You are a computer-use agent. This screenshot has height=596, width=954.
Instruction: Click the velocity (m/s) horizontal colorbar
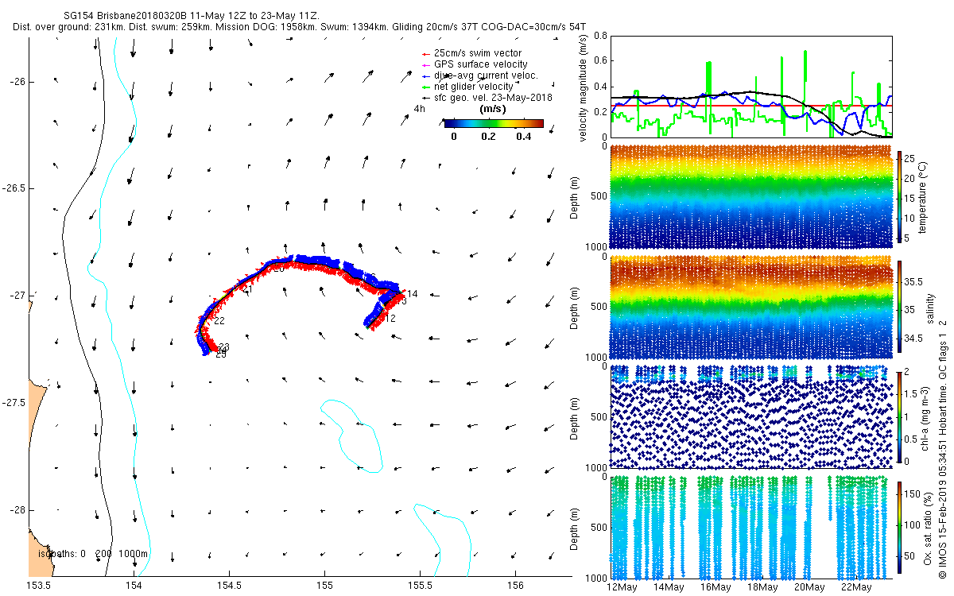coord(493,123)
